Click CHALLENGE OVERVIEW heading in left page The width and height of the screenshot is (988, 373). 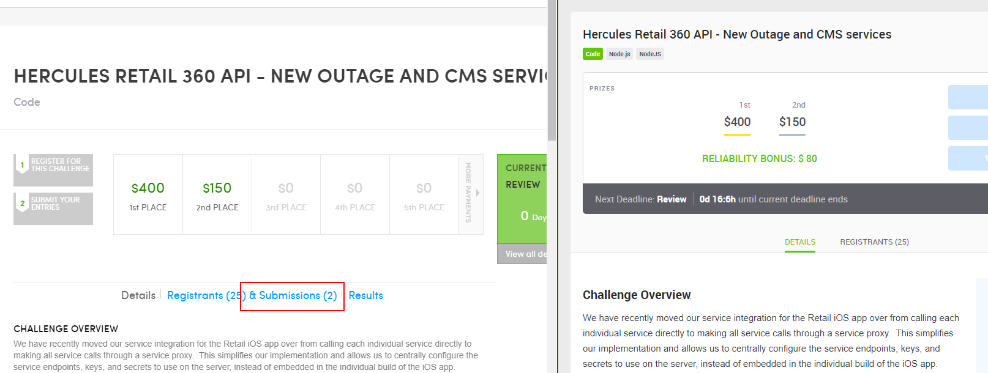pos(66,329)
